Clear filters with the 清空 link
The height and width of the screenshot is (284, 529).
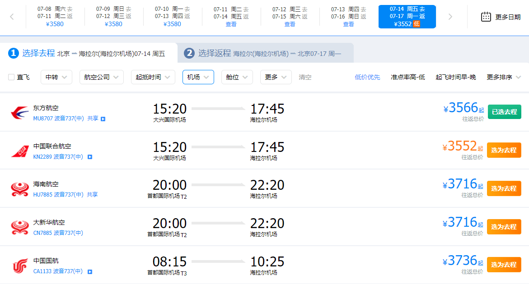tap(305, 77)
